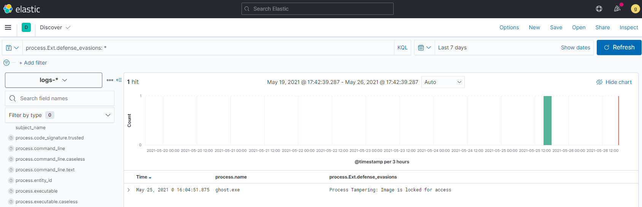Collapse the field sidebar arrow icon
642x207 pixels.
119,80
